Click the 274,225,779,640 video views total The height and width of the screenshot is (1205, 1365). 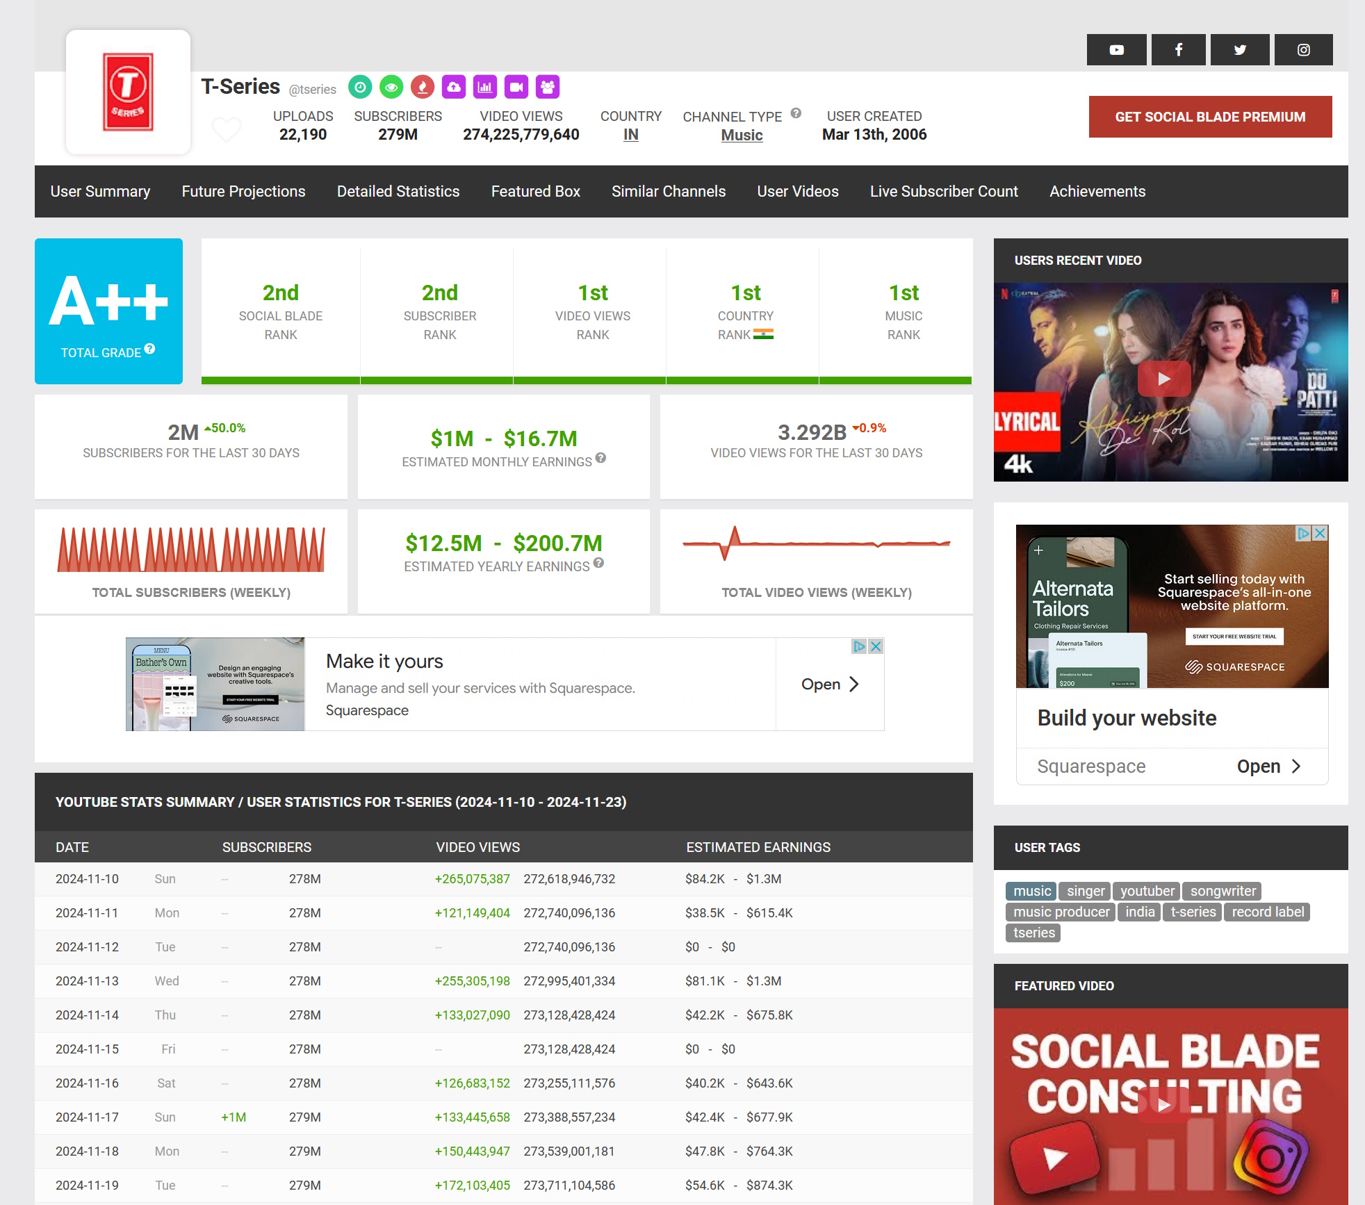521,135
